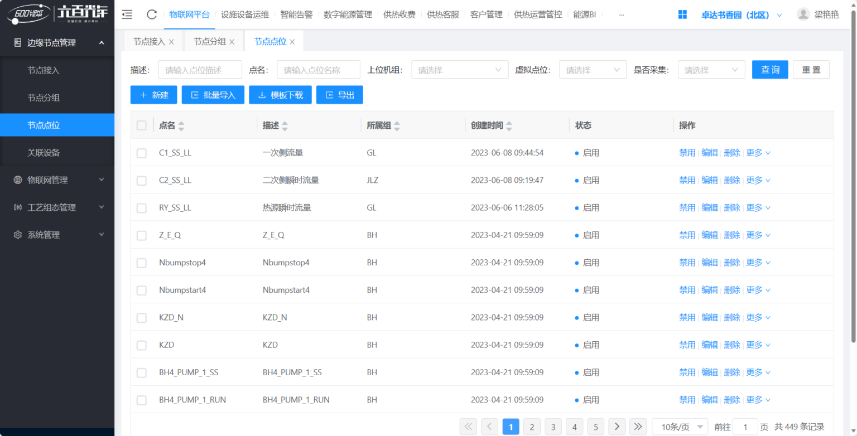Sort the table by 创建时间 column

(x=509, y=126)
